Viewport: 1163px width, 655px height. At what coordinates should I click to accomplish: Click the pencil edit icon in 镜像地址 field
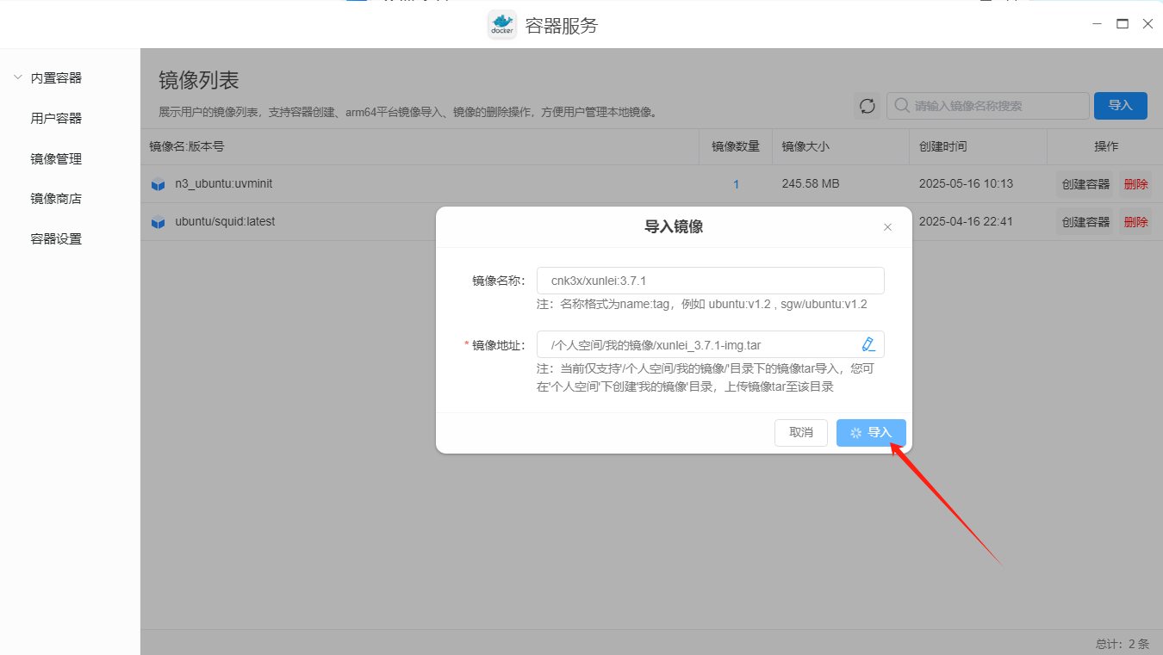868,344
